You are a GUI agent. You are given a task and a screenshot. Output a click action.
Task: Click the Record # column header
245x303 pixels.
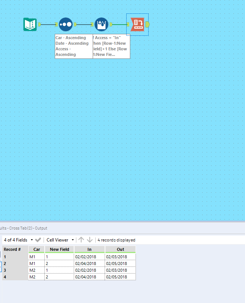pyautogui.click(x=15, y=249)
